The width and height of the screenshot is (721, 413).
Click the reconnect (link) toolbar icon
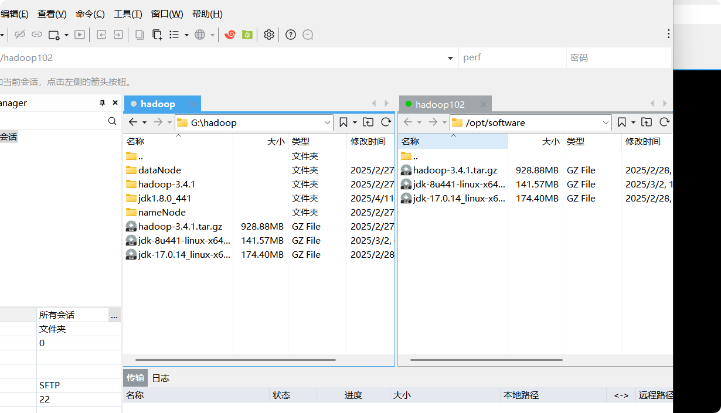(37, 35)
